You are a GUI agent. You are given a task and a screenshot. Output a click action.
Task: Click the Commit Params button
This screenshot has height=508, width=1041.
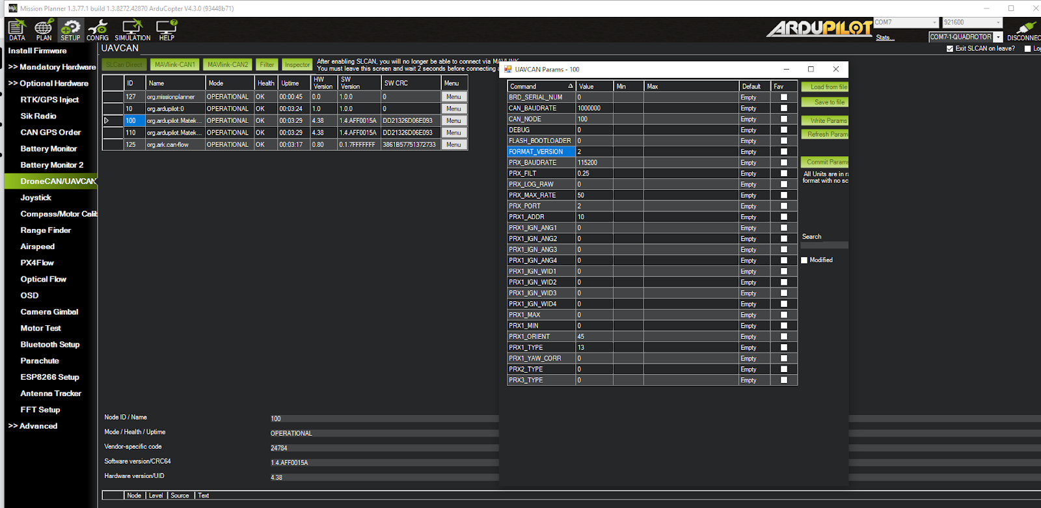click(825, 162)
